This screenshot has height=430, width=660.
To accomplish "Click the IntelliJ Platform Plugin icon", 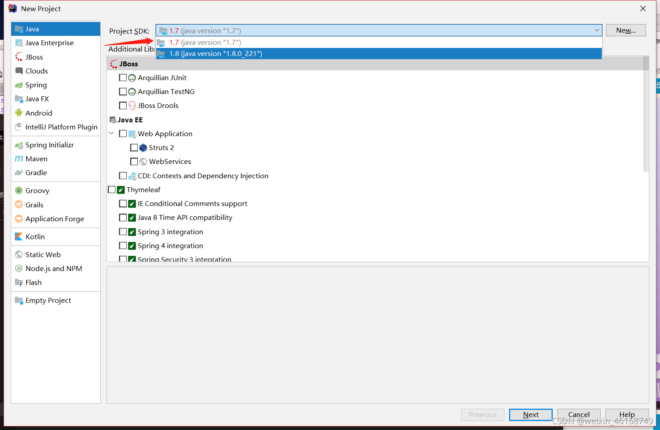I will tap(19, 127).
